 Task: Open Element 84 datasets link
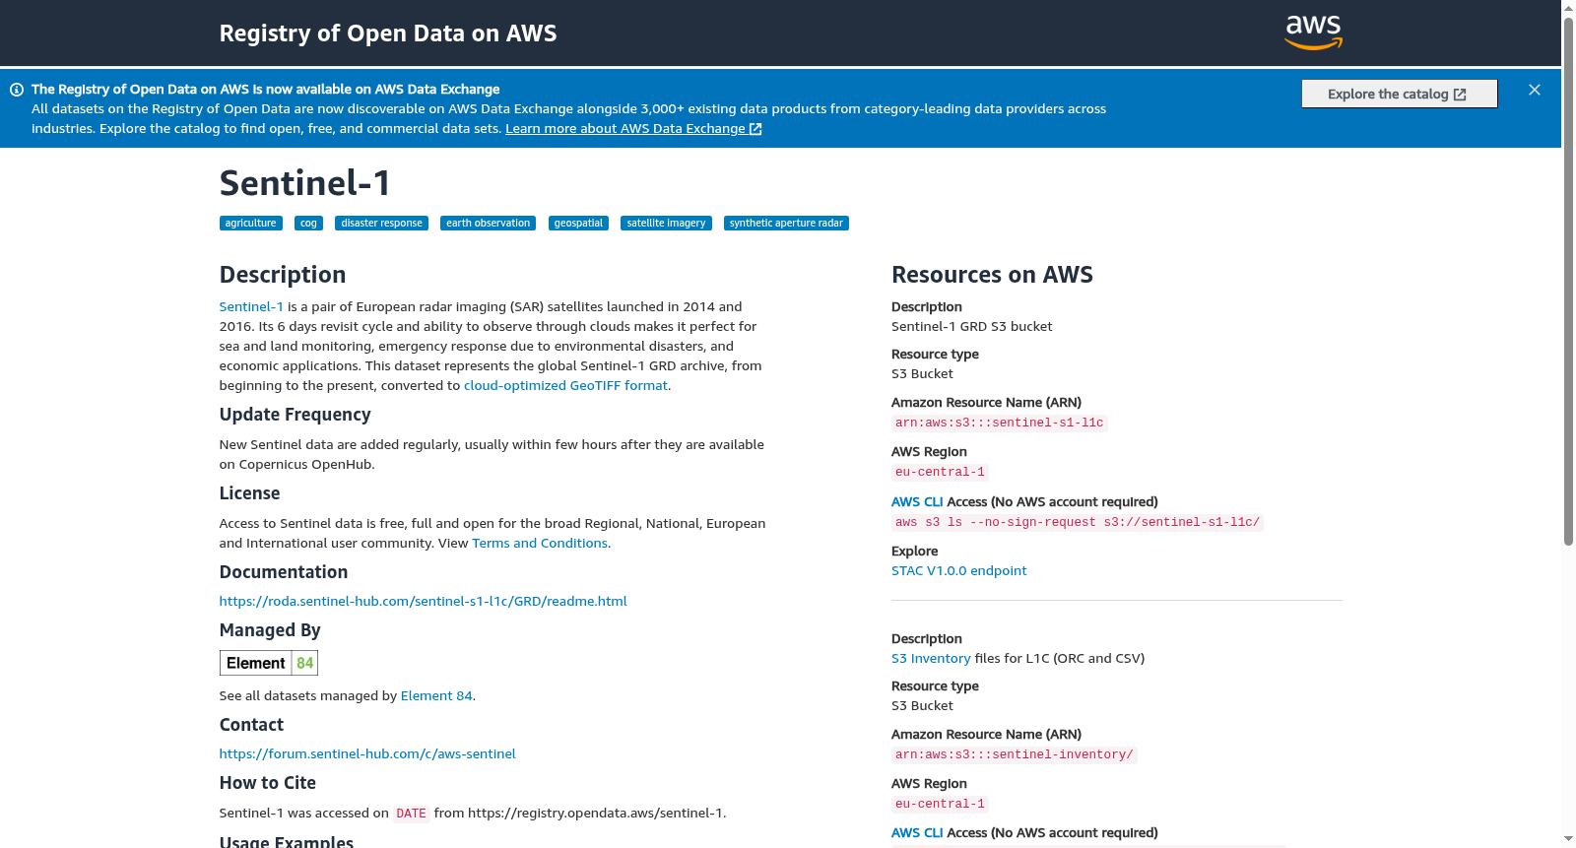point(436,696)
